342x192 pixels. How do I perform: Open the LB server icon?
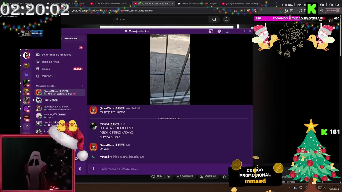click(x=26, y=126)
